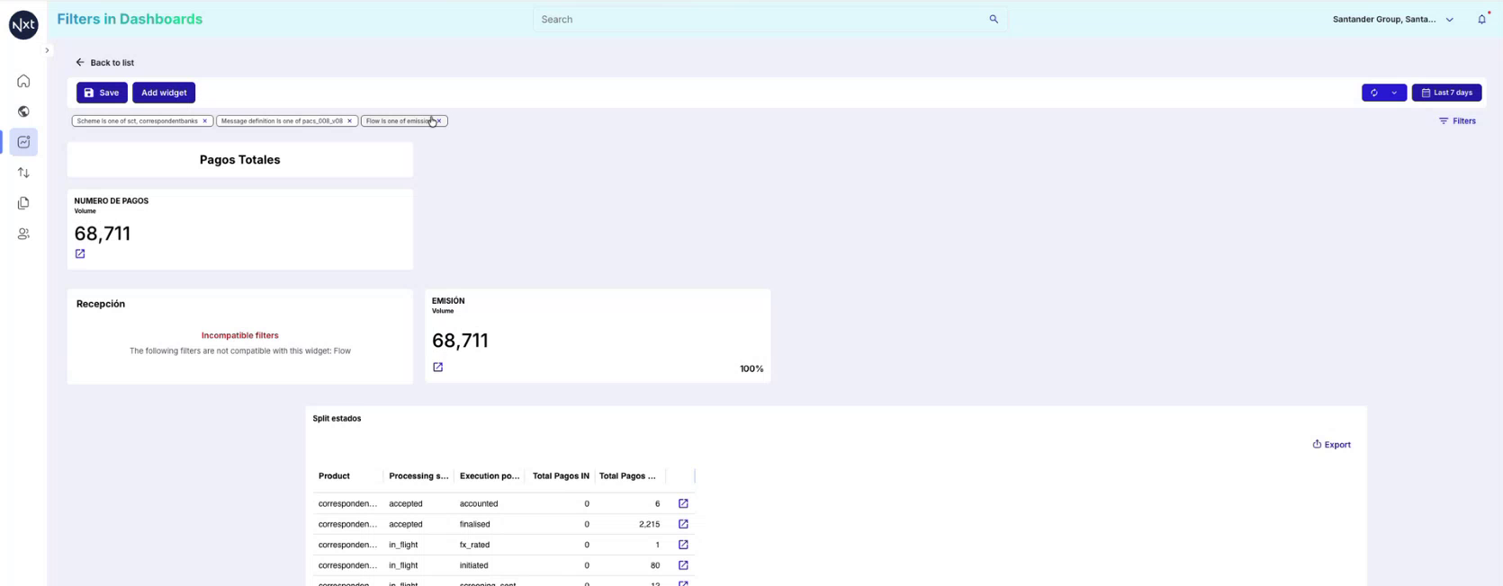Open the notifications bell
Viewport: 1503px width, 586px height.
(x=1481, y=19)
